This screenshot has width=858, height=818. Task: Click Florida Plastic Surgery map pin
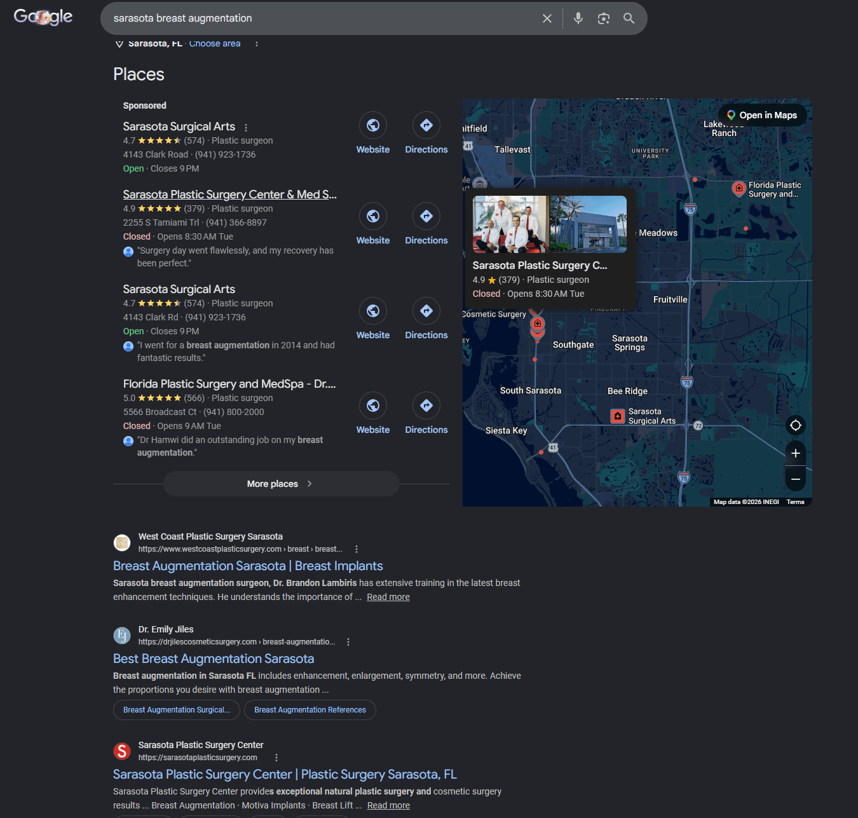tap(739, 189)
